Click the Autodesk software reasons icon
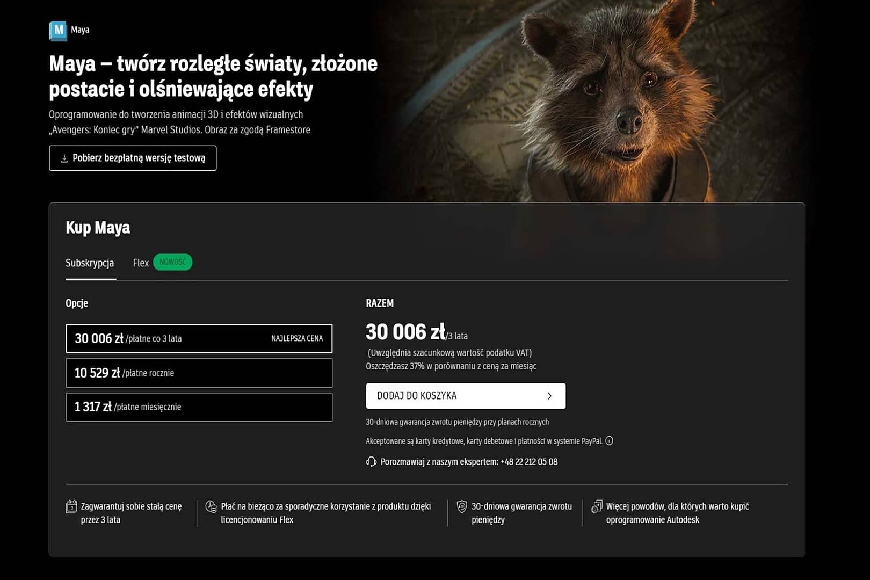This screenshot has width=870, height=580. tap(597, 506)
